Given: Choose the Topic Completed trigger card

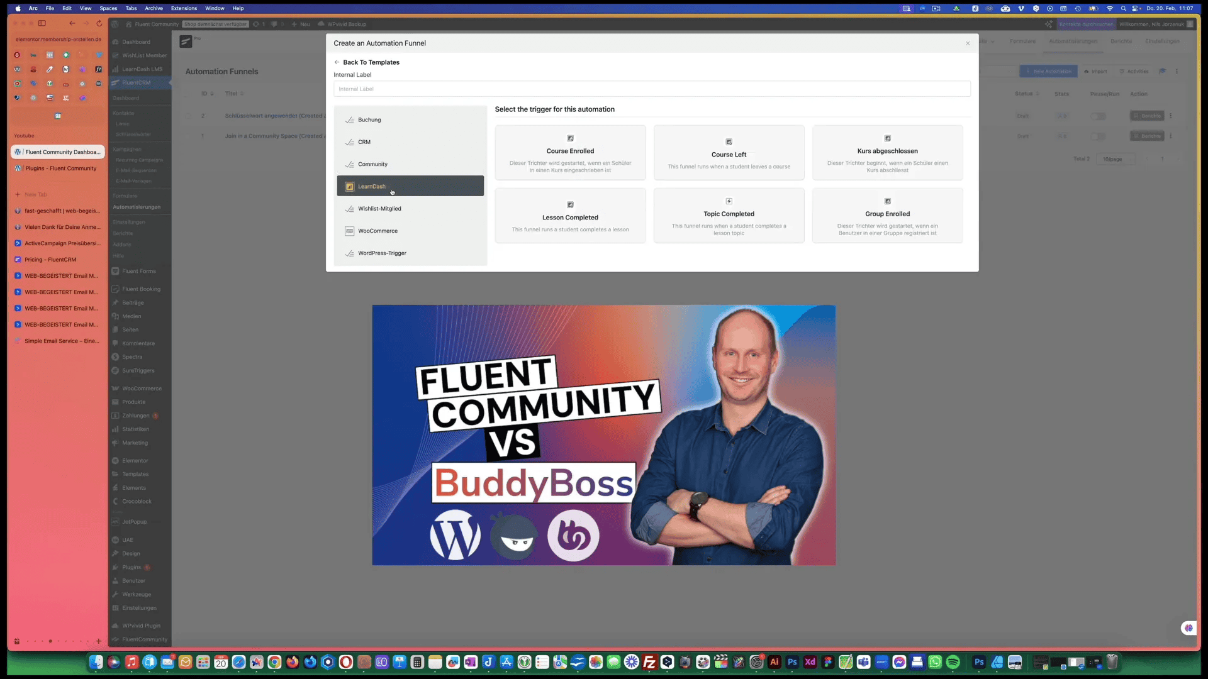Looking at the screenshot, I should [x=729, y=216].
